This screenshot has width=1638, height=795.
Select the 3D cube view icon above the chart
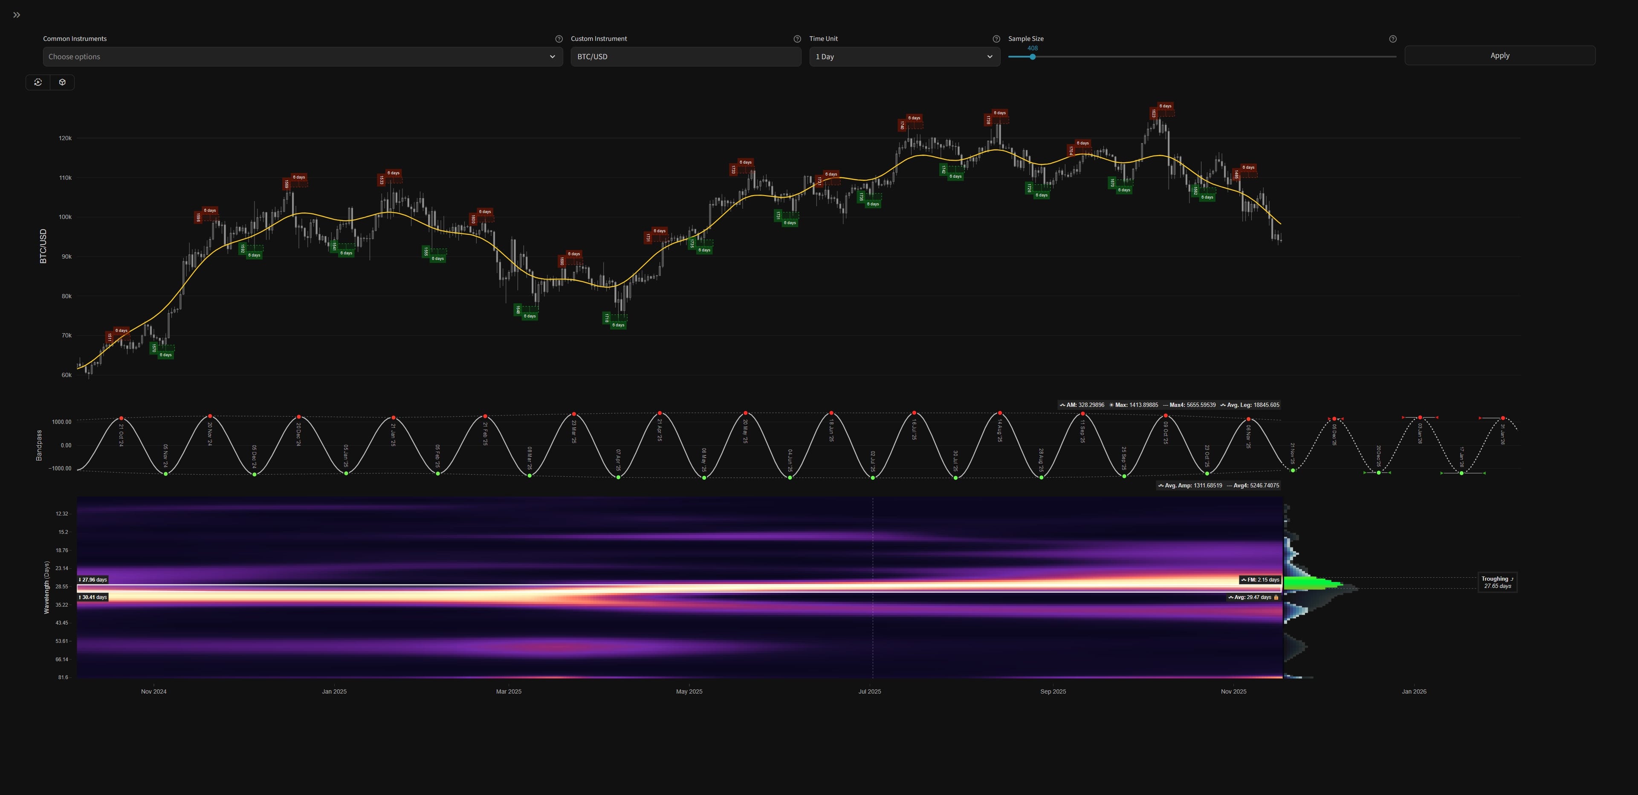coord(62,82)
